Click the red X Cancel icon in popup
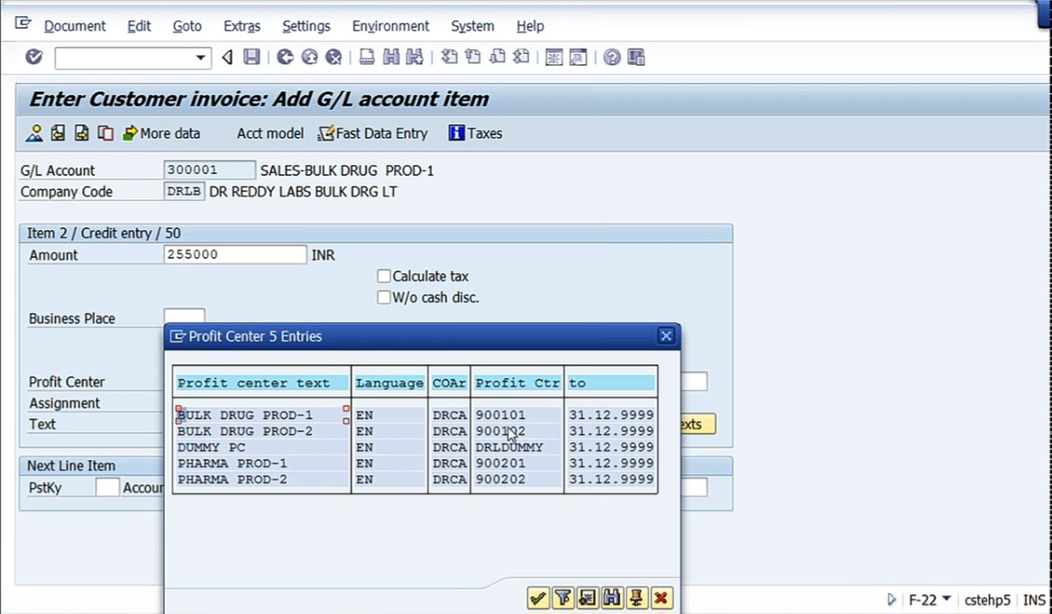The width and height of the screenshot is (1052, 614). click(x=661, y=597)
